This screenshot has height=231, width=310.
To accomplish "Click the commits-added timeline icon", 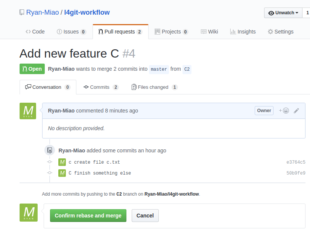I will click(50, 150).
